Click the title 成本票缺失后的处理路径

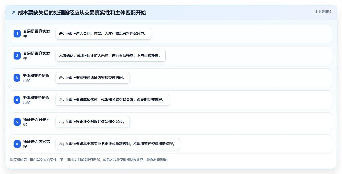[82, 13]
